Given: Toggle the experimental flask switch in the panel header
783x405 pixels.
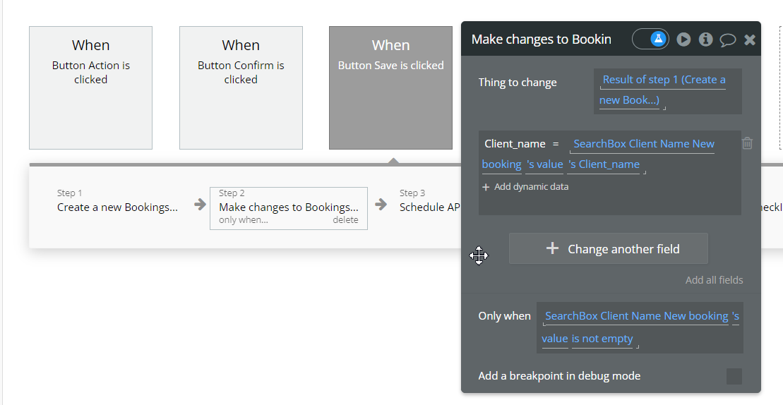Looking at the screenshot, I should click(x=650, y=40).
